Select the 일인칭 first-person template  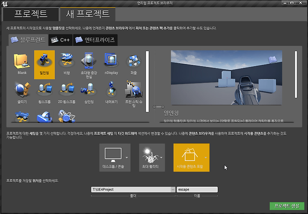(x=44, y=65)
